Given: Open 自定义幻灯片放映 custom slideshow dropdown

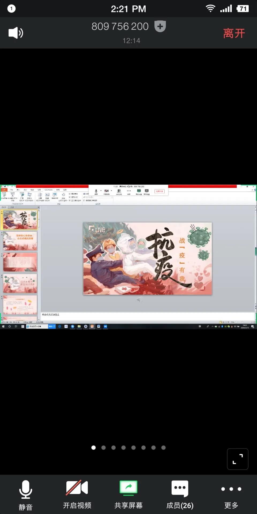Looking at the screenshot, I should [x=29, y=196].
